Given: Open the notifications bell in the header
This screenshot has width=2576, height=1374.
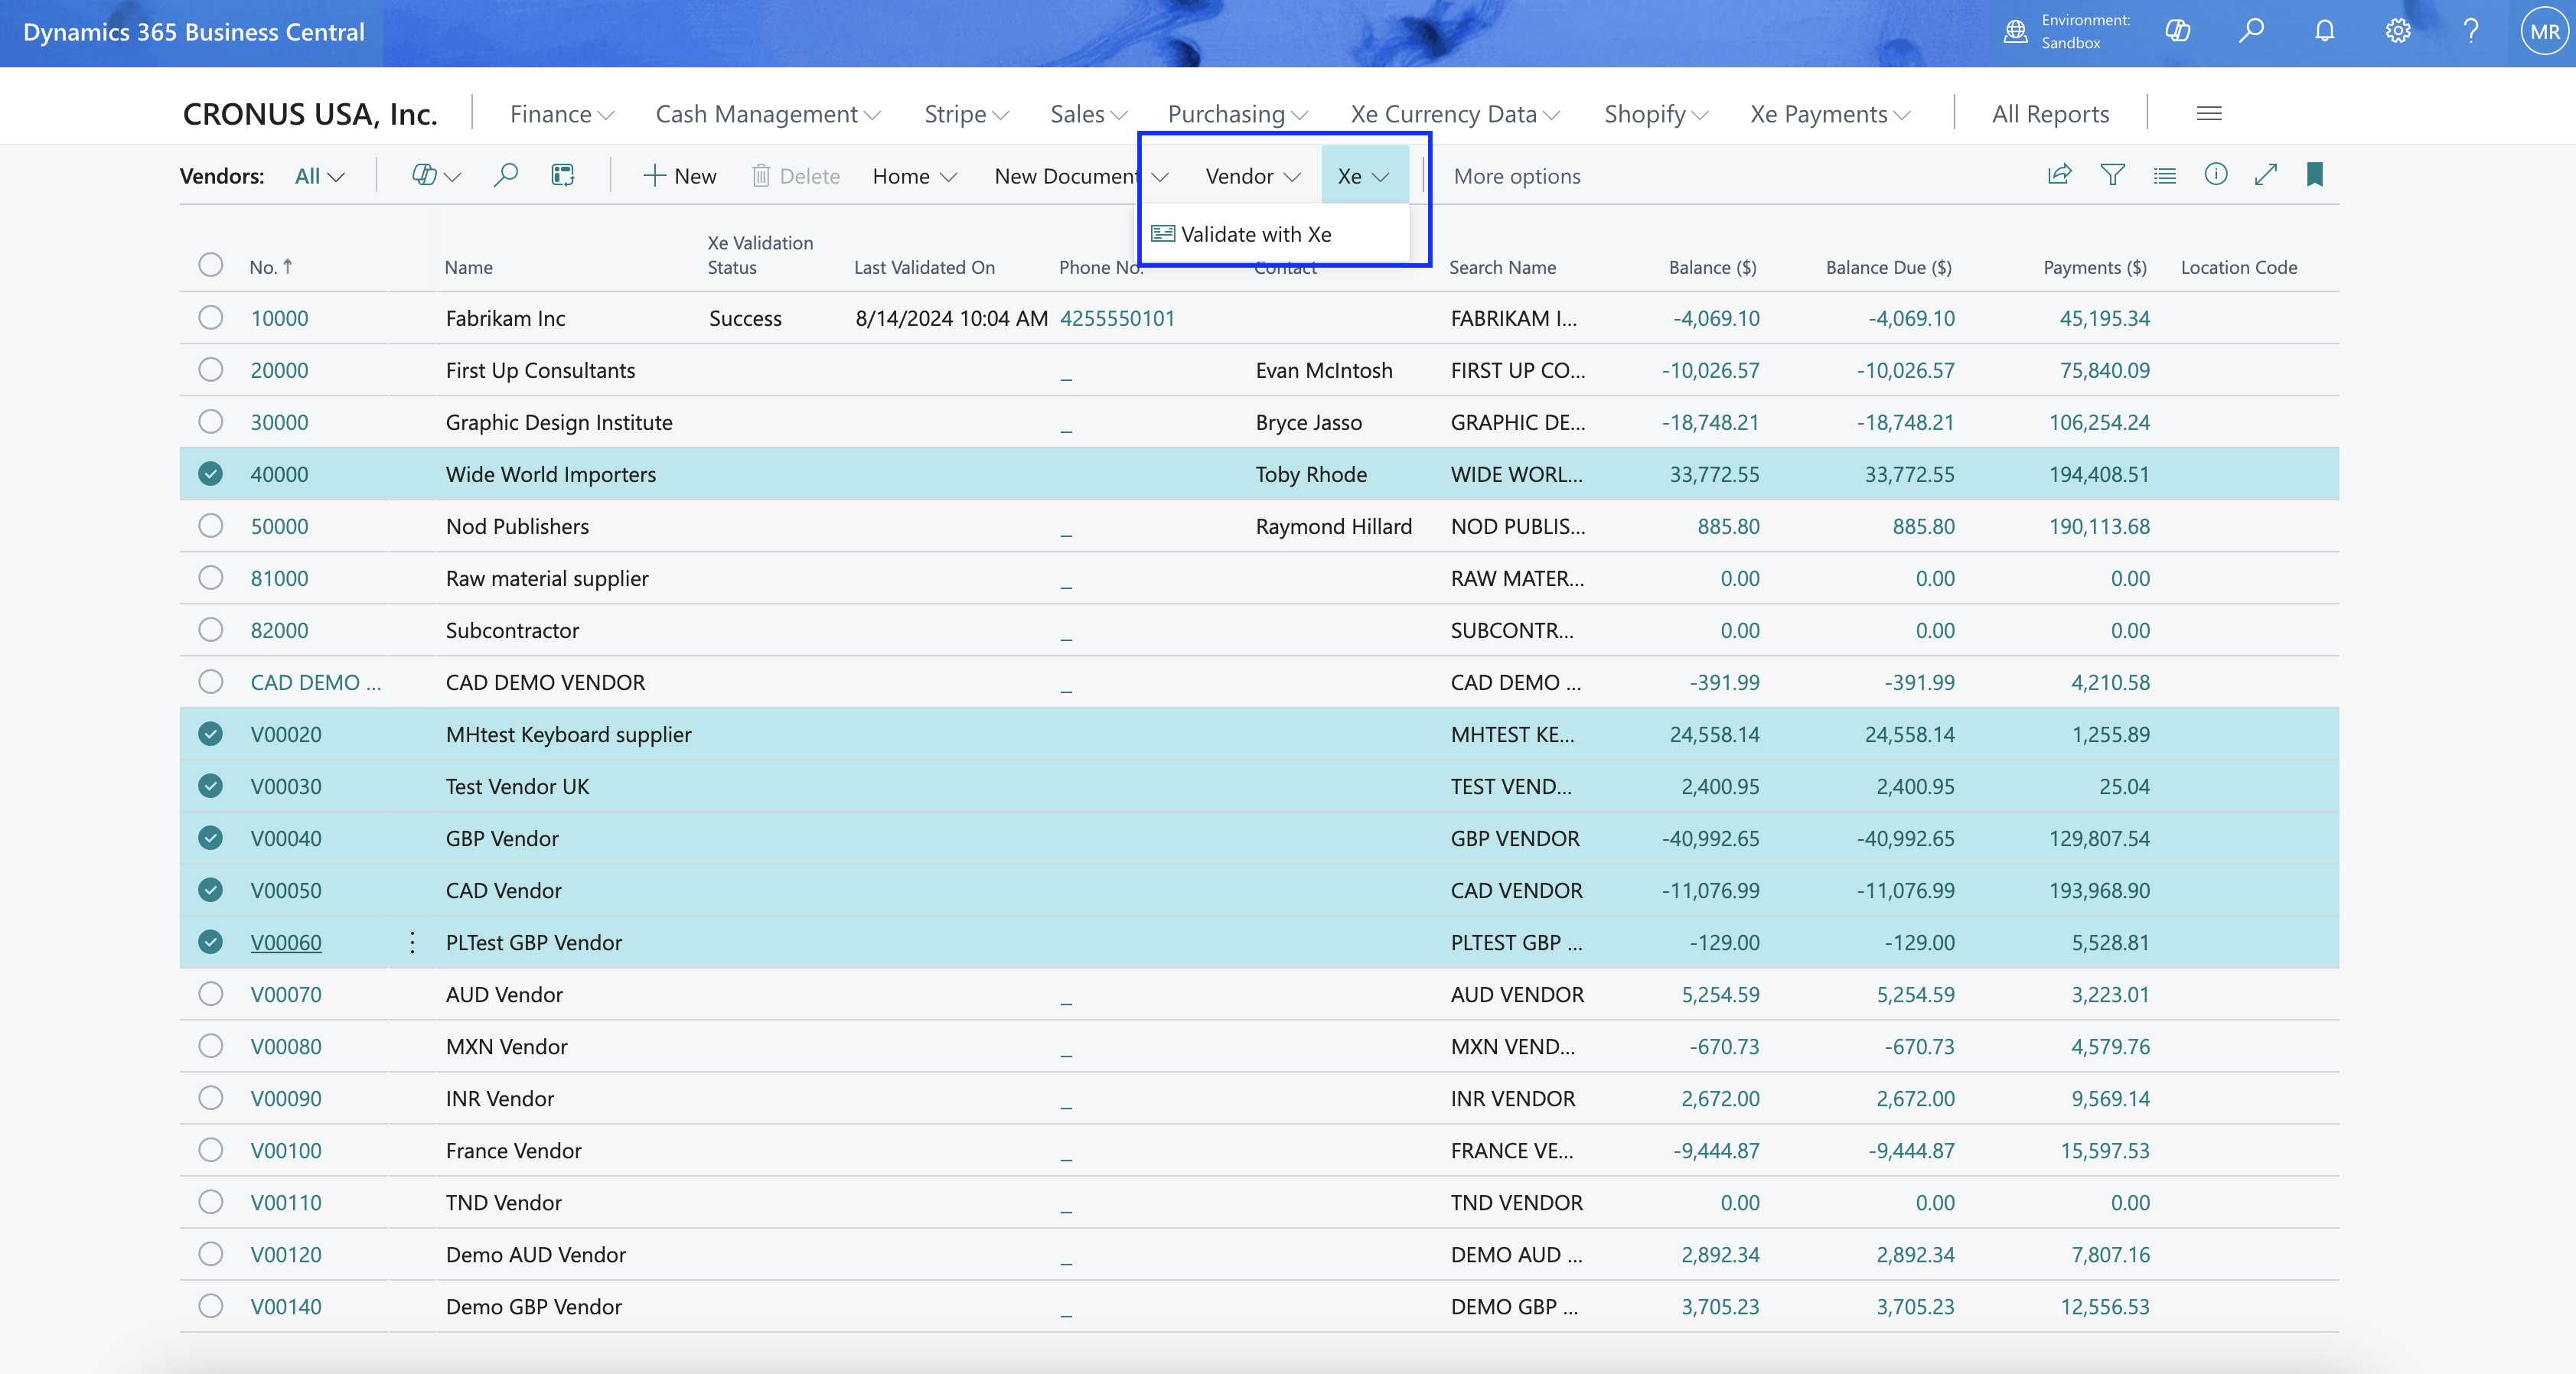Looking at the screenshot, I should (2324, 31).
